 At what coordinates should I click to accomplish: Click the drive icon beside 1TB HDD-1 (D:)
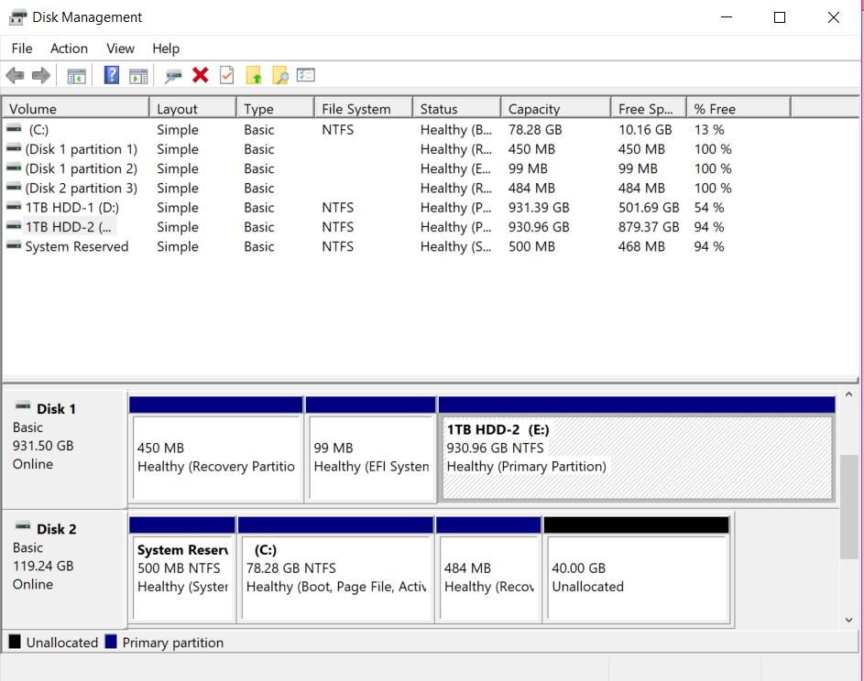coord(14,207)
